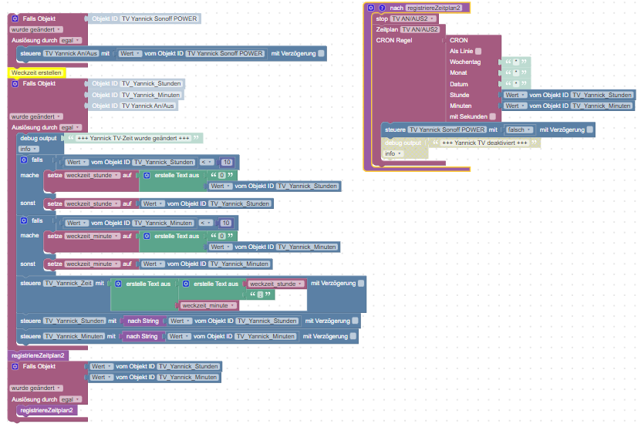Open gear of outer erstelle Text aus in TV_Yannick_Zeit
Viewport: 641px width, 427px height.
[118, 284]
